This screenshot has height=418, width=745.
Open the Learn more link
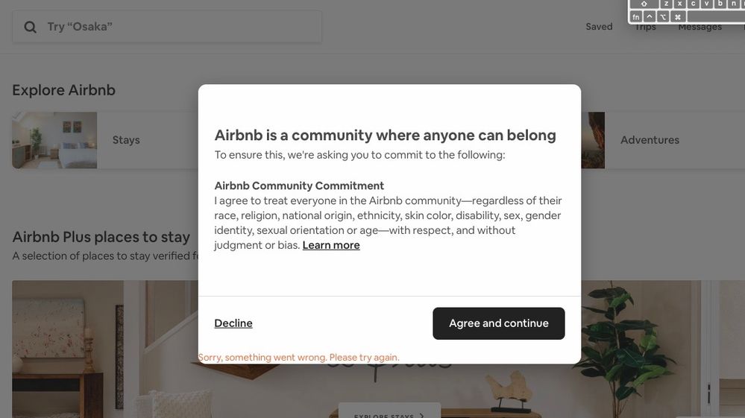[x=331, y=245]
